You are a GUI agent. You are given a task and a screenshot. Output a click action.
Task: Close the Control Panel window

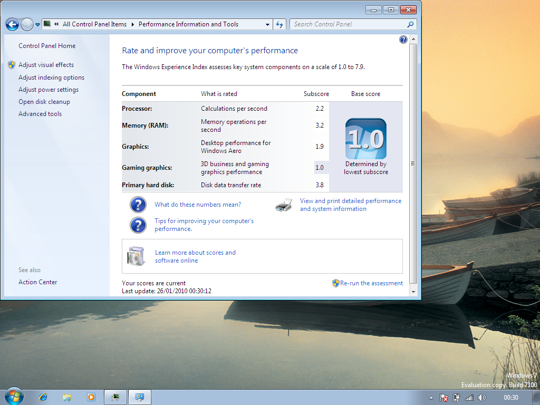tap(409, 10)
